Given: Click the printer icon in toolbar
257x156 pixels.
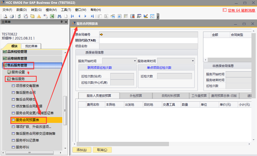Looking at the screenshot, I should pyautogui.click(x=12, y=16).
